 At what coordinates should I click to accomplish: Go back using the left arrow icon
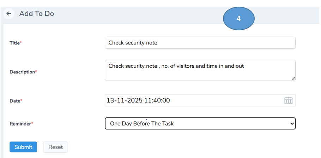[9, 14]
